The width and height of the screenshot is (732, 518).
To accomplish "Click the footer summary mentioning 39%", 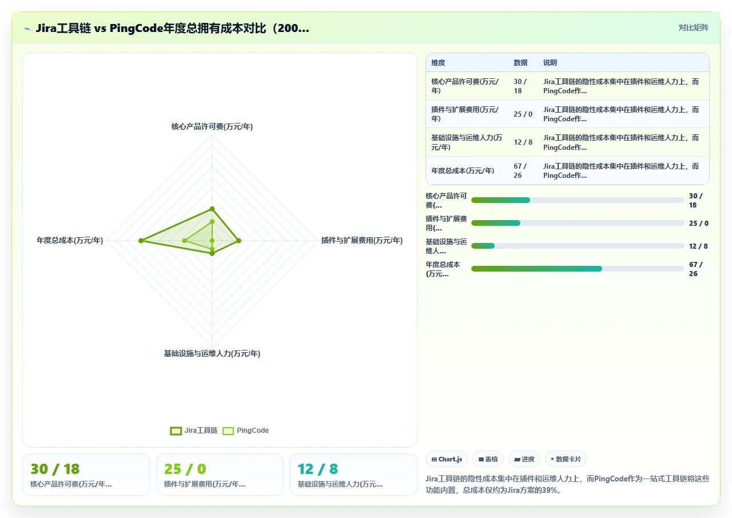I will (x=567, y=484).
